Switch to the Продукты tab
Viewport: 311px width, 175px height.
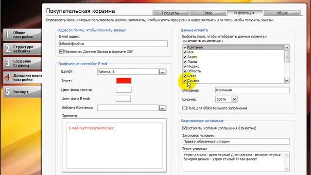coord(171,13)
